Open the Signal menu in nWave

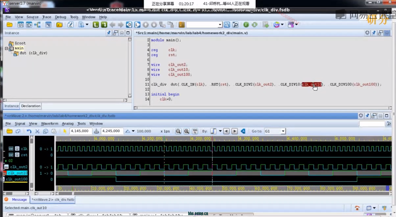click(x=20, y=124)
